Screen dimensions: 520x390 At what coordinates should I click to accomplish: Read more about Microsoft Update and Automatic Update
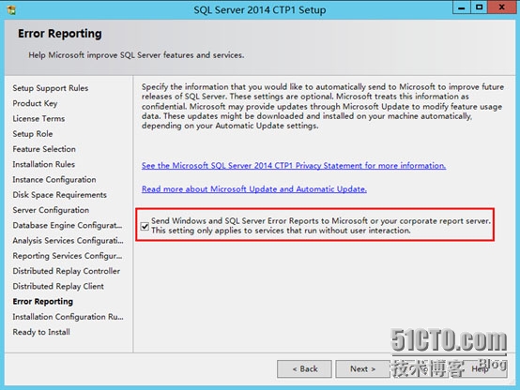pyautogui.click(x=254, y=188)
